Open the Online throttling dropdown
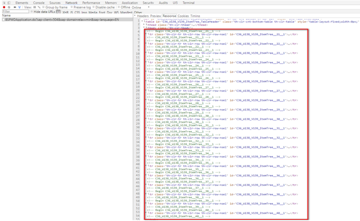 tap(140, 7)
